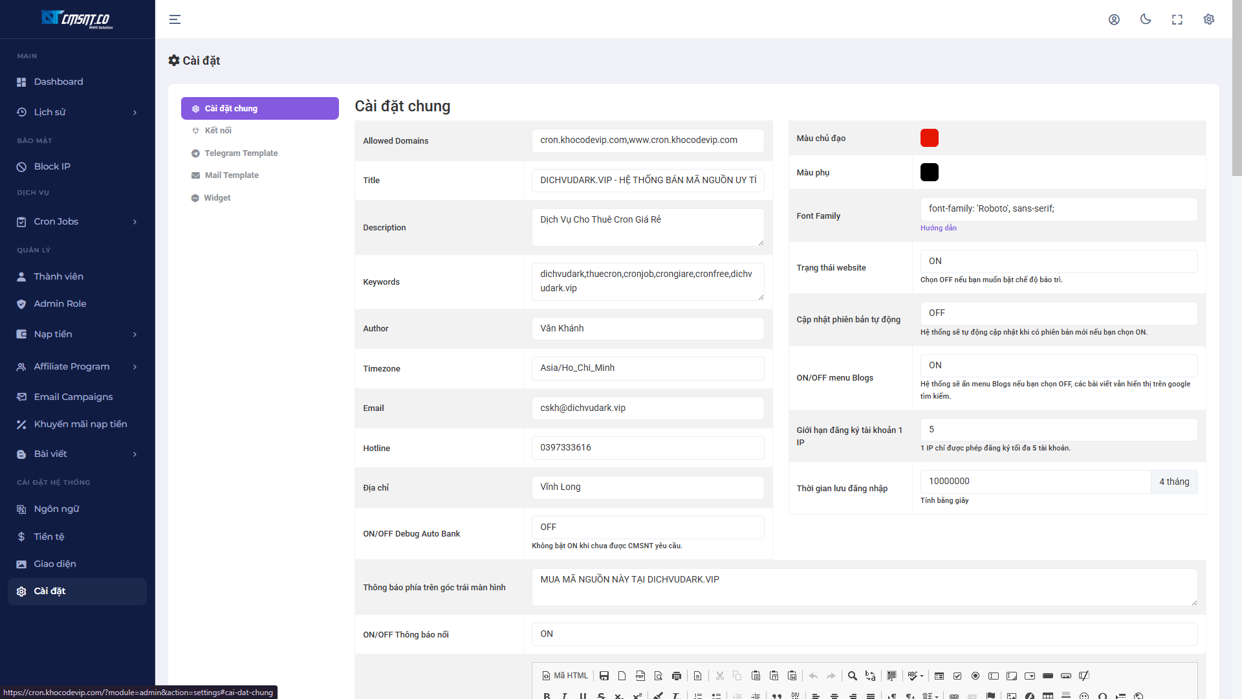The width and height of the screenshot is (1242, 699).
Task: Open the Telegram Template settings tab
Action: coord(241,153)
